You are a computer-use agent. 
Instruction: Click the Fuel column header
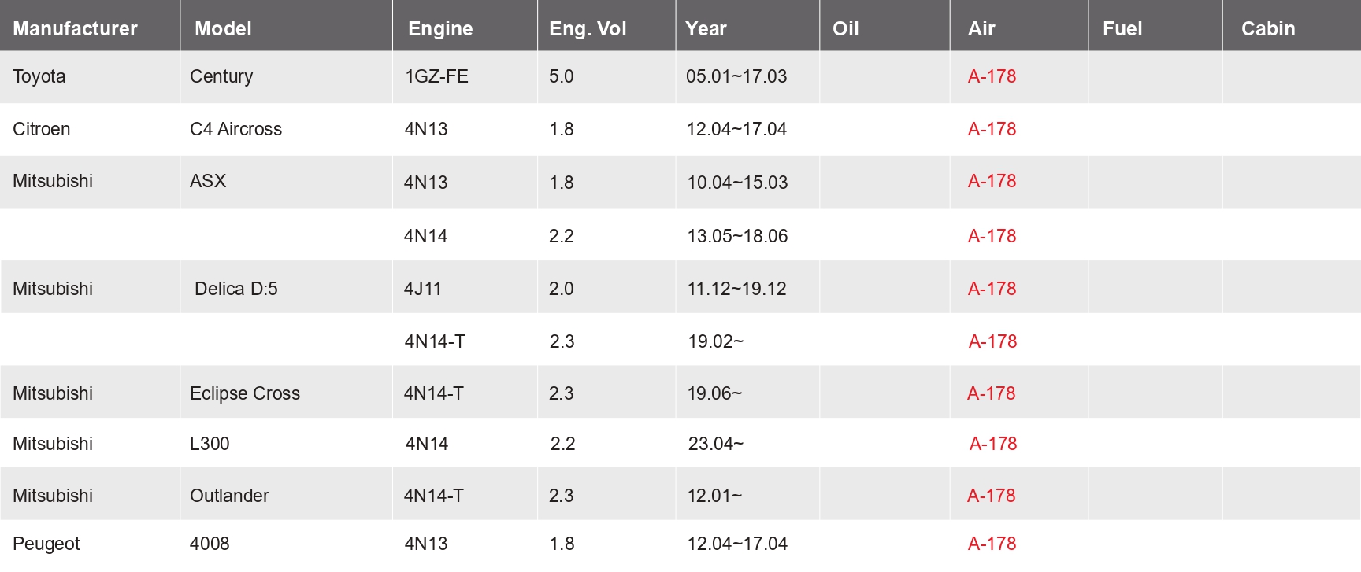click(x=1122, y=28)
